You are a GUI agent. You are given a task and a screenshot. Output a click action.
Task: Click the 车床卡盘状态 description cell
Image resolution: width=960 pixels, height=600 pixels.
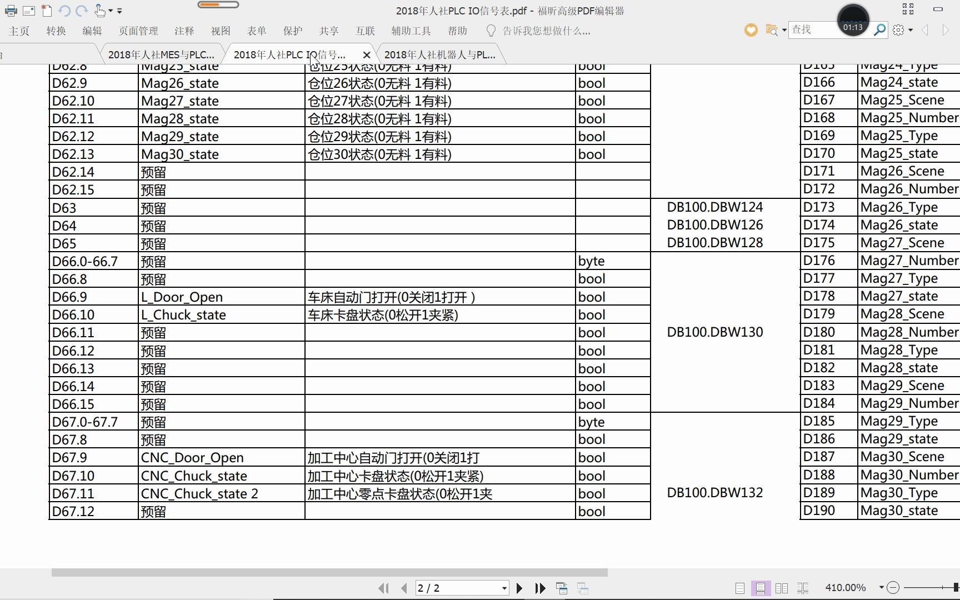(x=440, y=315)
